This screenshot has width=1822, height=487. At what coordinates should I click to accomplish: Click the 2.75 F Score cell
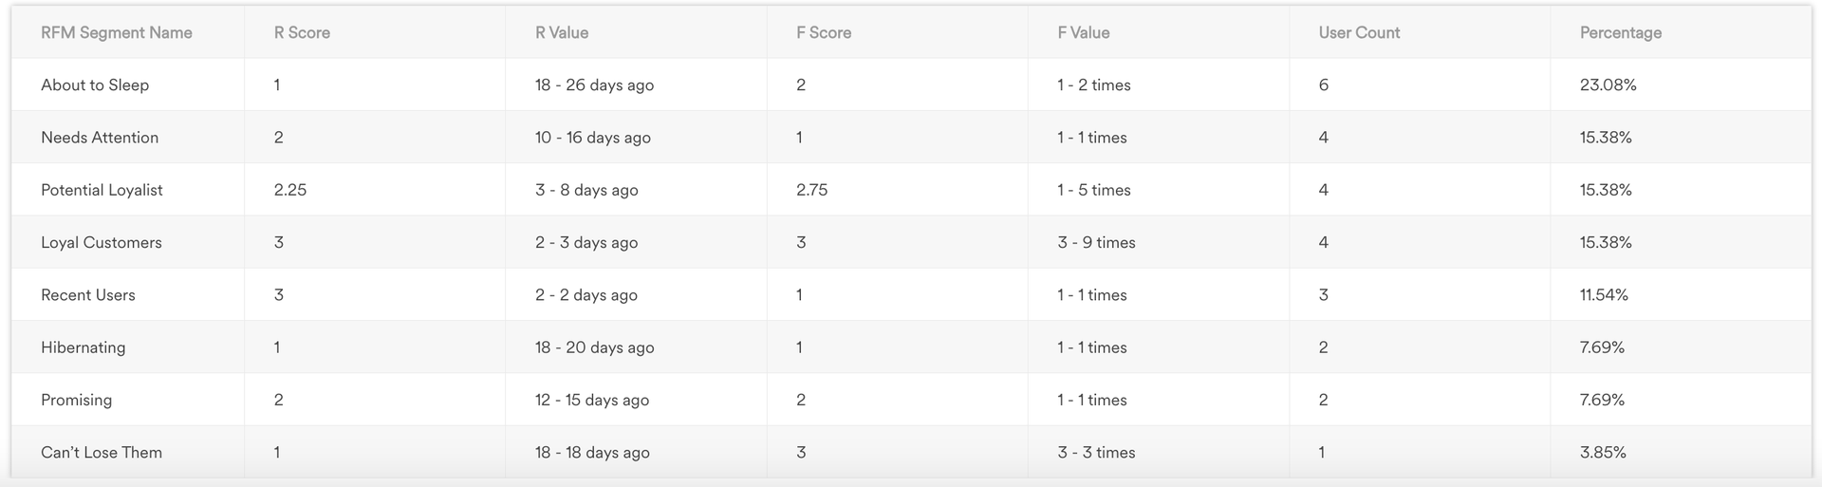pos(812,190)
